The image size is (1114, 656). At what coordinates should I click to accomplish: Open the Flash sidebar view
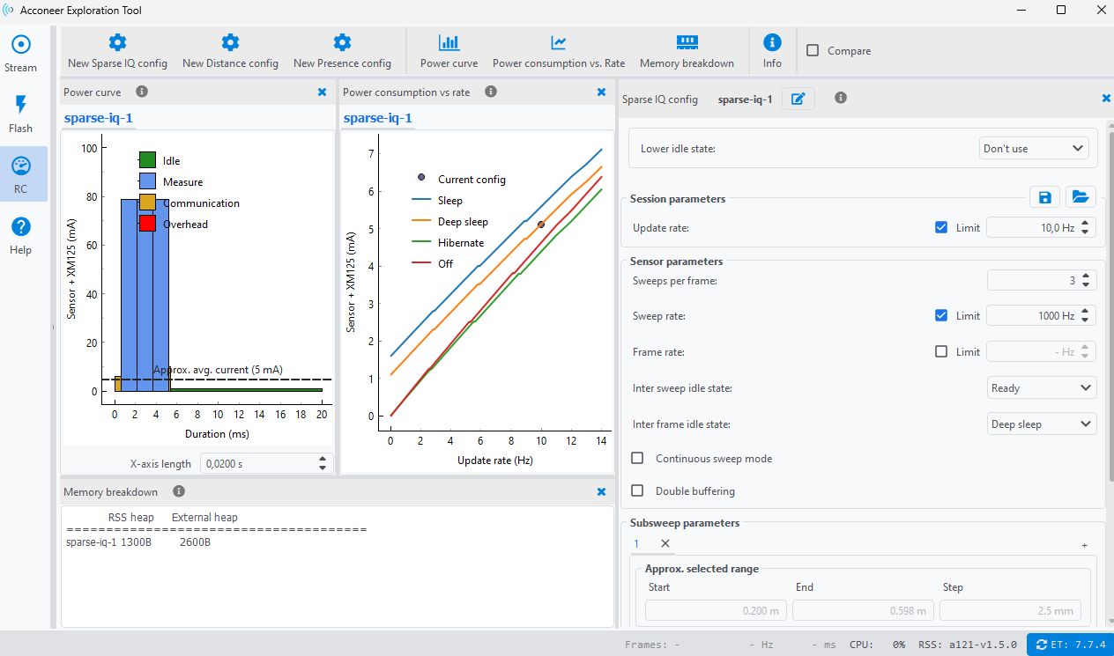pos(20,114)
